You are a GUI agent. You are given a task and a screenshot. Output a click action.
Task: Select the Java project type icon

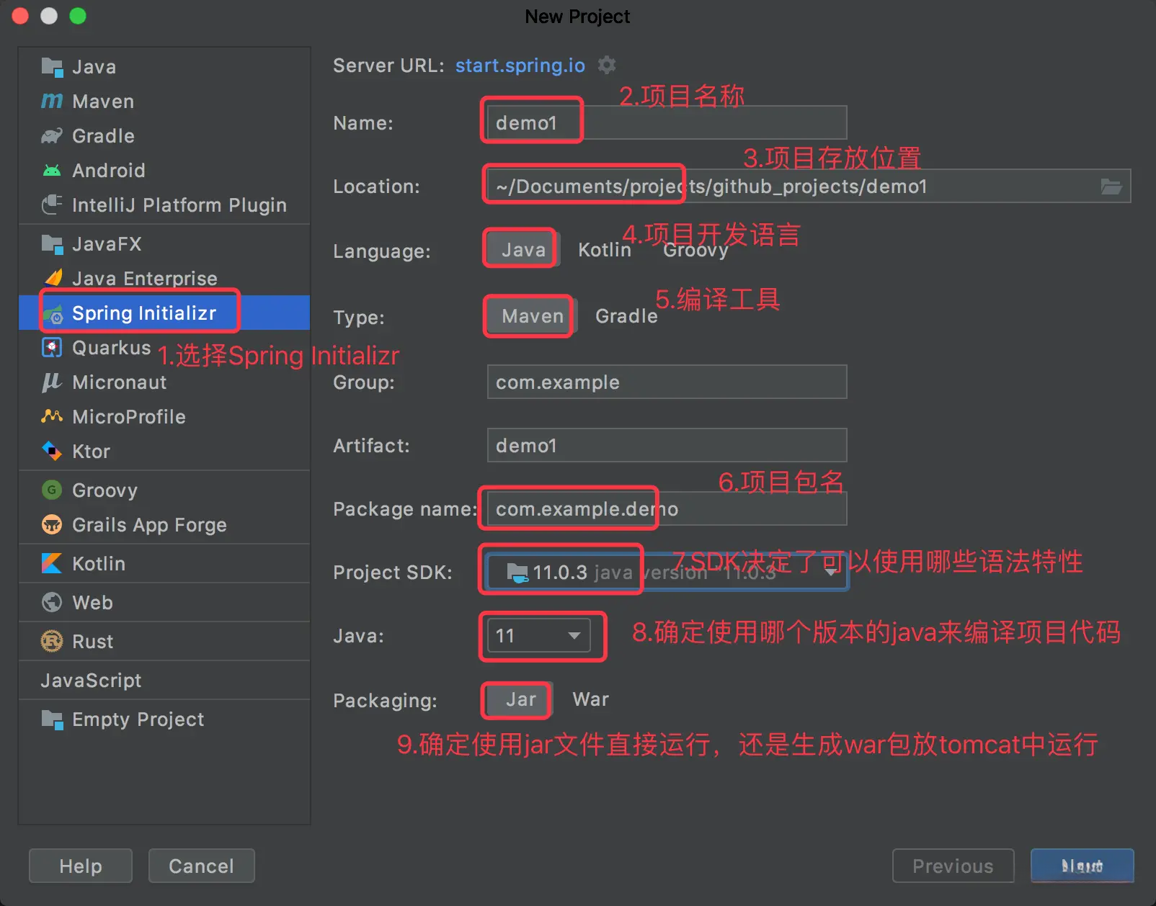pyautogui.click(x=52, y=67)
